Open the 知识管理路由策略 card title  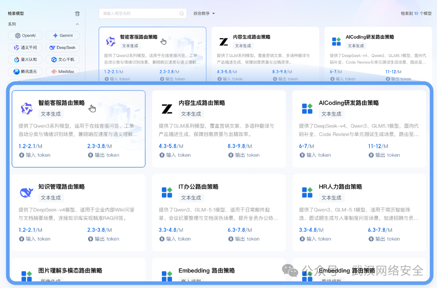tap(62, 186)
